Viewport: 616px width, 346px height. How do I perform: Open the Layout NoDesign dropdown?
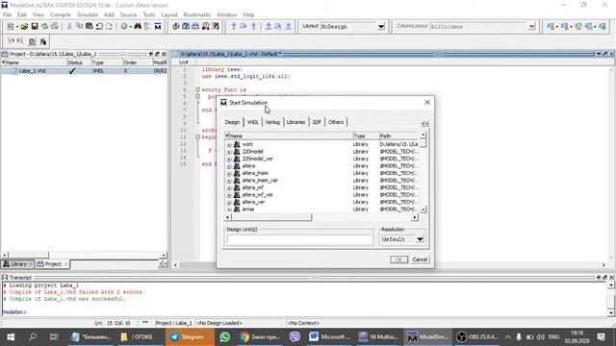[381, 27]
